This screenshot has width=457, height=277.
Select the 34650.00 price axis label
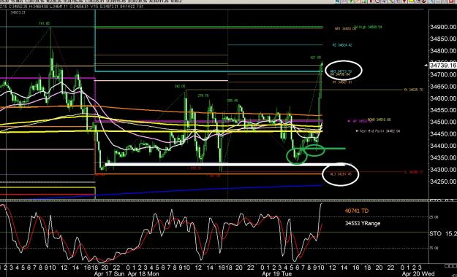point(443,87)
